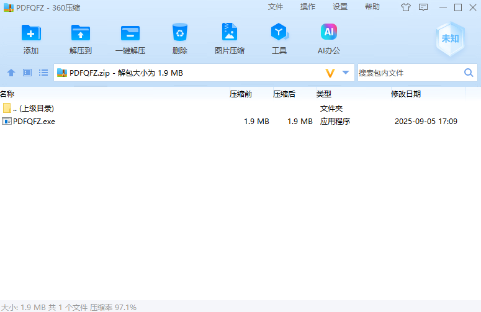
Task: Go up one level with the arrow icon
Action: coord(11,73)
